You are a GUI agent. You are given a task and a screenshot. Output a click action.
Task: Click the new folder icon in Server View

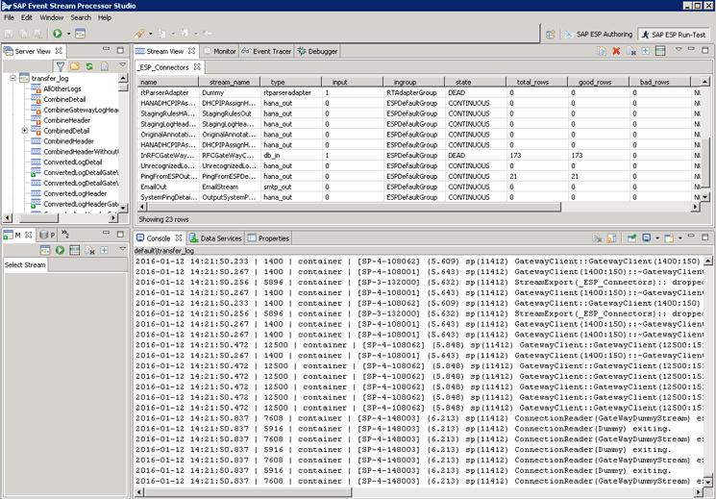[x=75, y=66]
